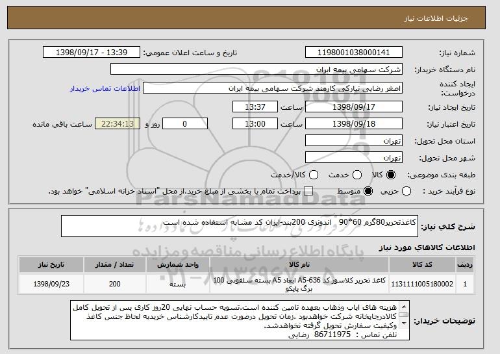Image resolution: width=500 pixels, height=354 pixels.
Task: Click the ردیف column header
Action: tap(465, 265)
